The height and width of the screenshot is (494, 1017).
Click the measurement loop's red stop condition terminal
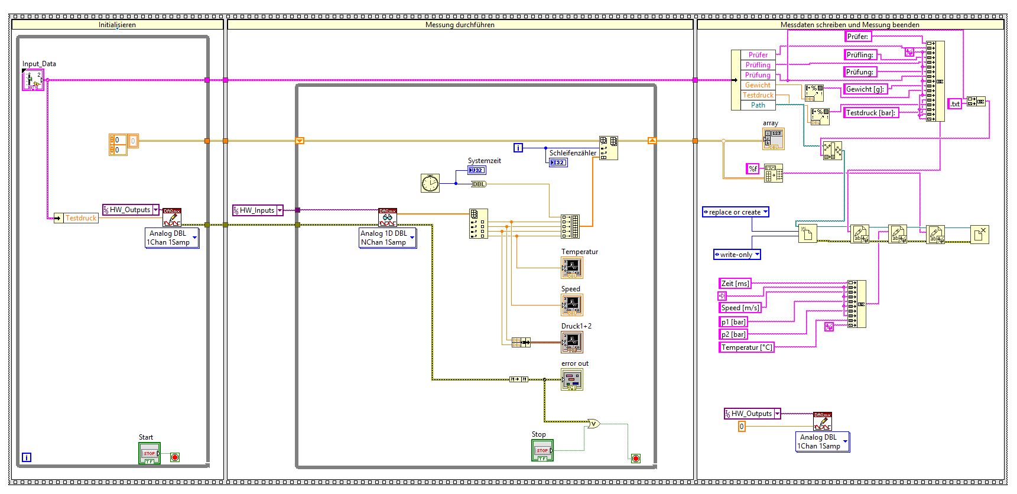pos(636,459)
